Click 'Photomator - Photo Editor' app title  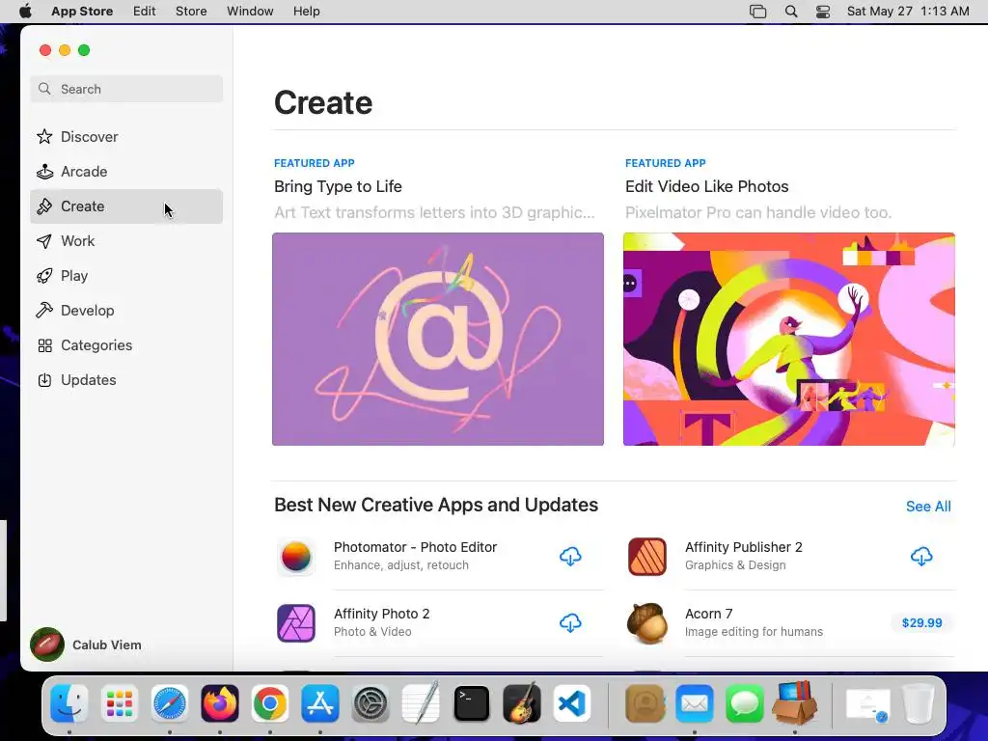[415, 547]
